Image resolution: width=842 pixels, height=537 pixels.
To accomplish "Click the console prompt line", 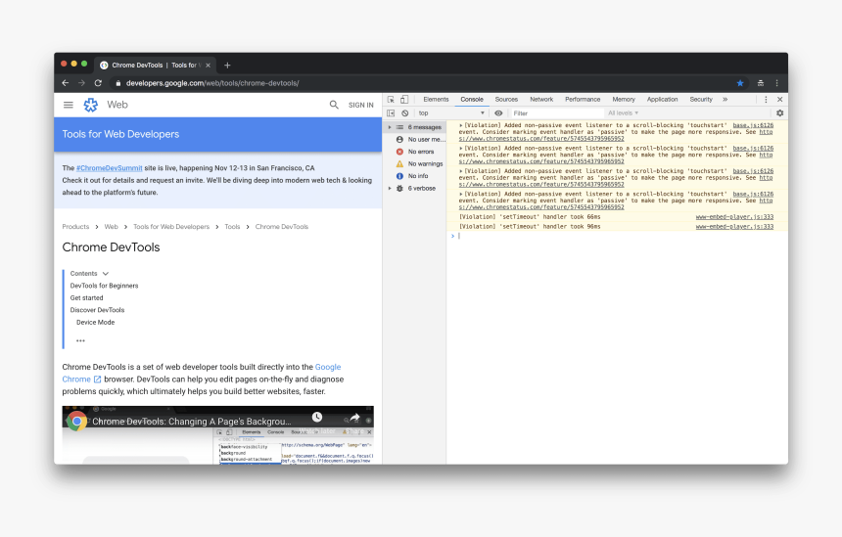I will click(618, 236).
